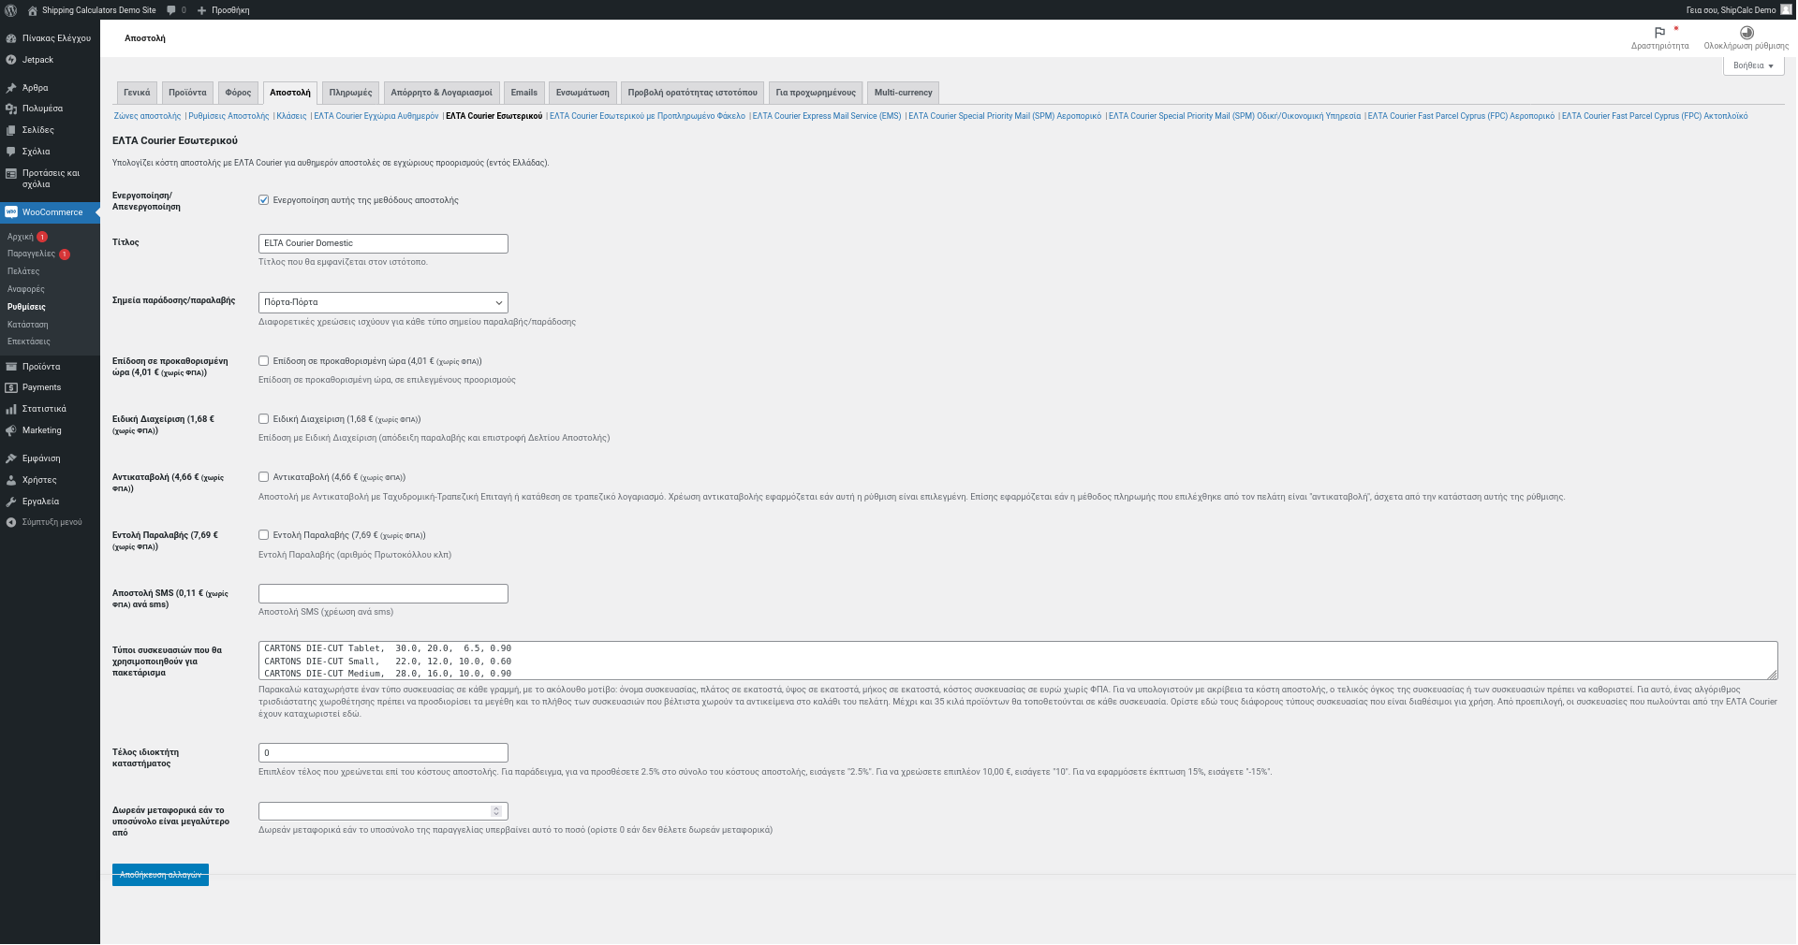
Task: Switch to Multi-currency tab
Action: [x=903, y=93]
